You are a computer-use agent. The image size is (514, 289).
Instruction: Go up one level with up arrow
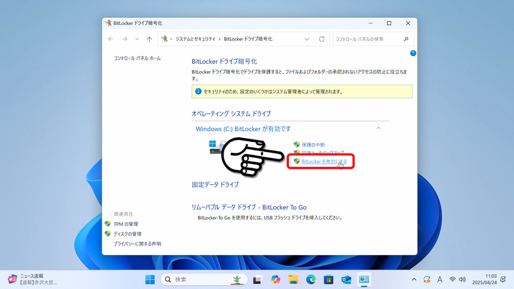click(x=149, y=39)
